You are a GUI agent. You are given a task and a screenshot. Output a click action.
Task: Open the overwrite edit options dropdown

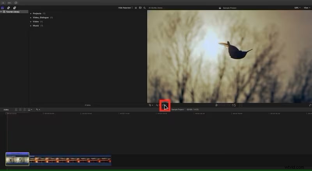click(30, 109)
